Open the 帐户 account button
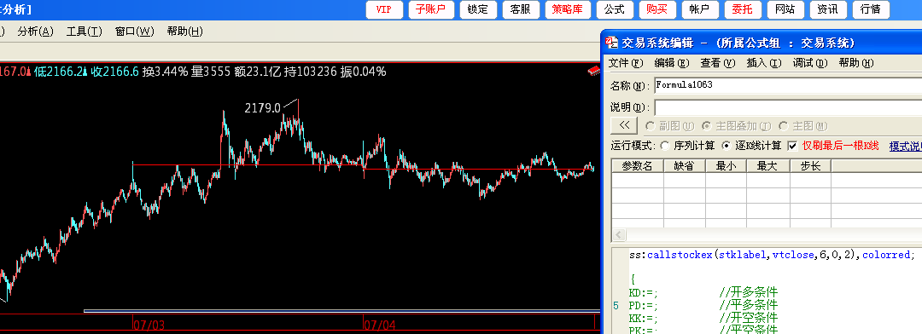The width and height of the screenshot is (922, 334). (x=700, y=9)
